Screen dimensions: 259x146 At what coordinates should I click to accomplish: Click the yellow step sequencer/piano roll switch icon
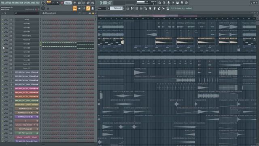93,13
